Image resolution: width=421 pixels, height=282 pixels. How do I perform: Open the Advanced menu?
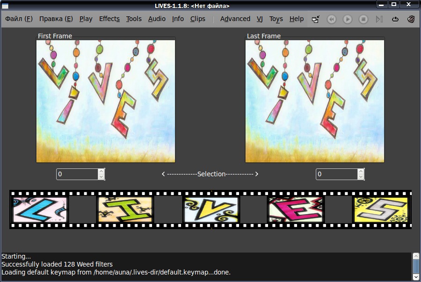[235, 19]
